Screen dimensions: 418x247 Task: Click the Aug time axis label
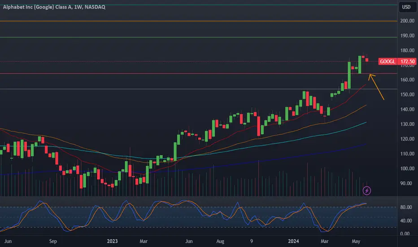coord(220,241)
